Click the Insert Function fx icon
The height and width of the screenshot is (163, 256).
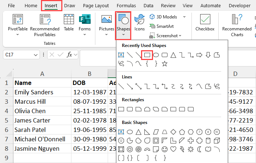(70, 55)
